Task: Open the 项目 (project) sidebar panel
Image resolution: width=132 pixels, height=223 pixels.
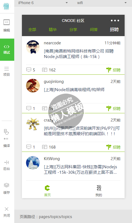Action: 7,71
